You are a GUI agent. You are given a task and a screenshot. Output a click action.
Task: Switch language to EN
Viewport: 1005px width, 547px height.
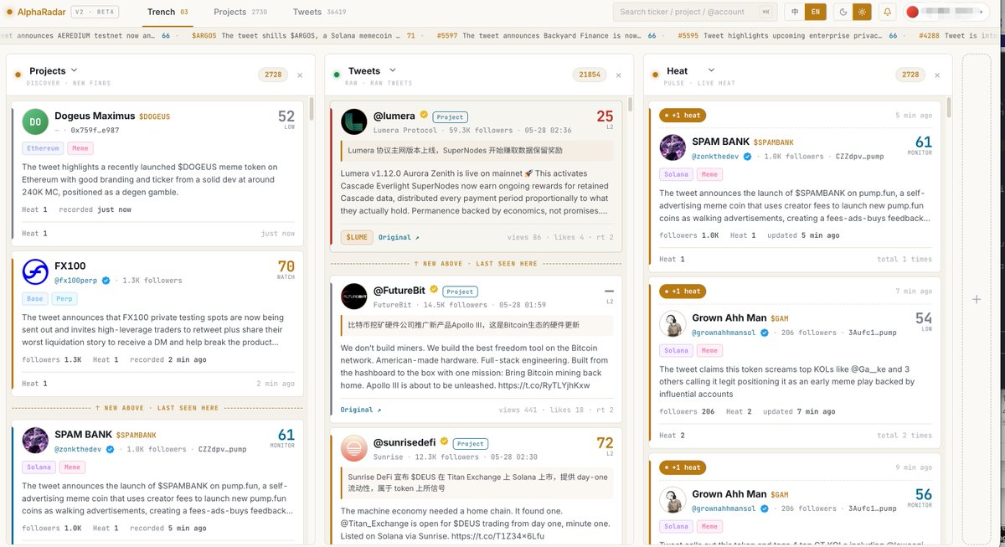click(814, 12)
